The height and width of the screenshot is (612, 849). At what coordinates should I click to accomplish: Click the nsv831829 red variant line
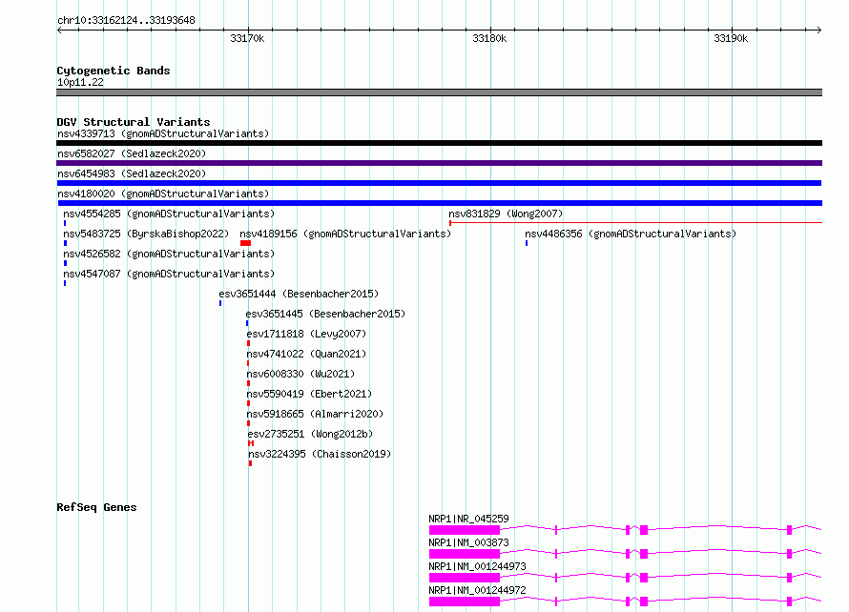[635, 222]
